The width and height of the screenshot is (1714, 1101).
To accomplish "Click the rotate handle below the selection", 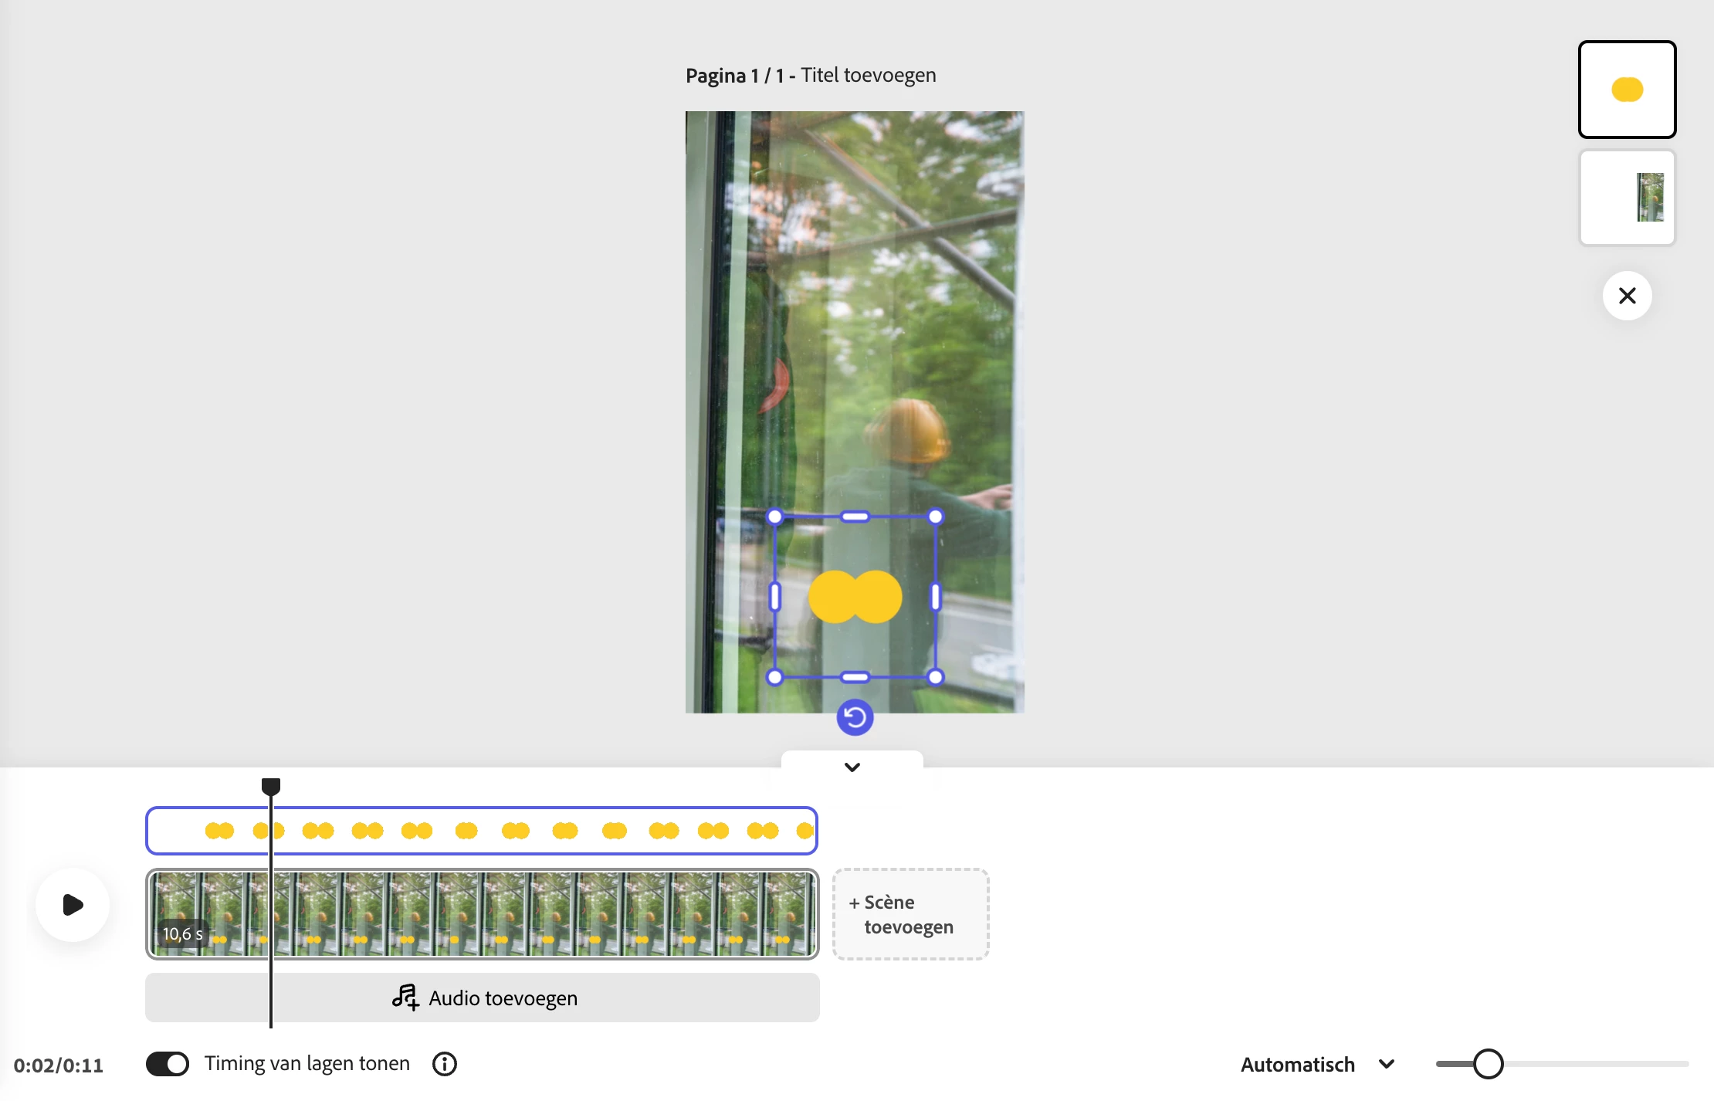I will pyautogui.click(x=855, y=718).
